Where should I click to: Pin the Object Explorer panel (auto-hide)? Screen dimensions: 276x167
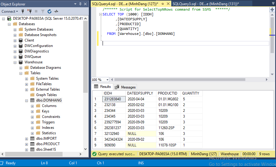click(80, 4)
